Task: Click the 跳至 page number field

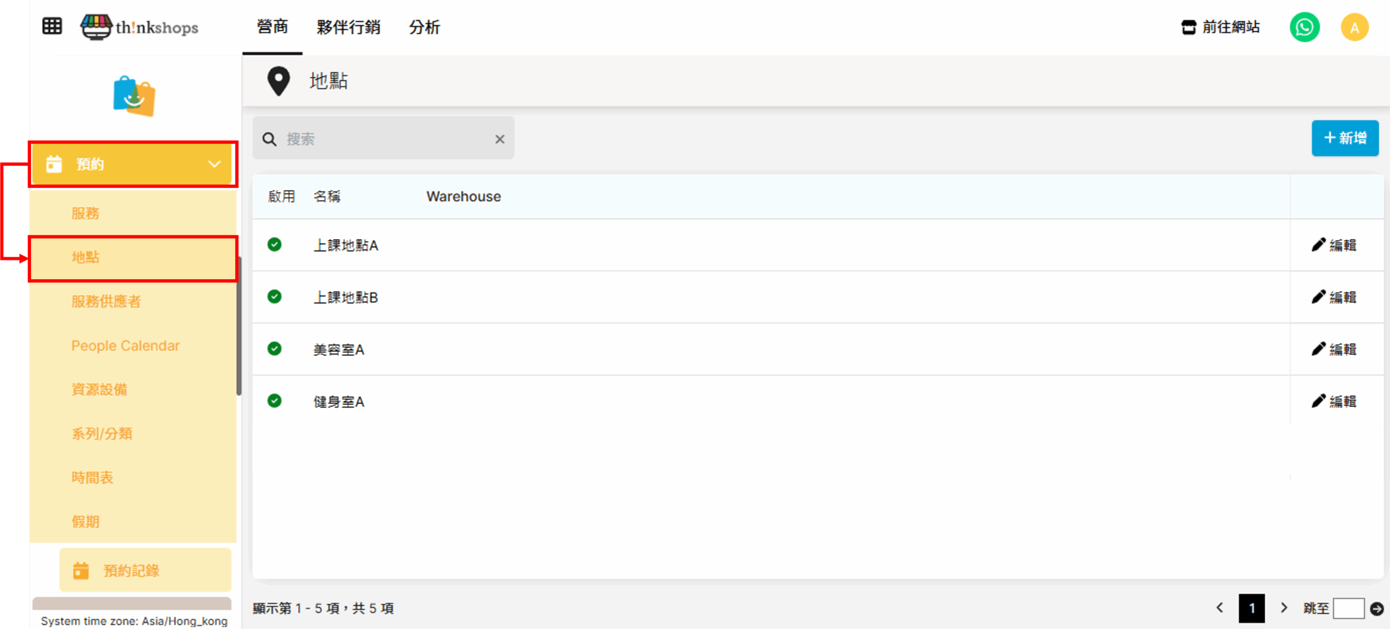Action: 1349,608
